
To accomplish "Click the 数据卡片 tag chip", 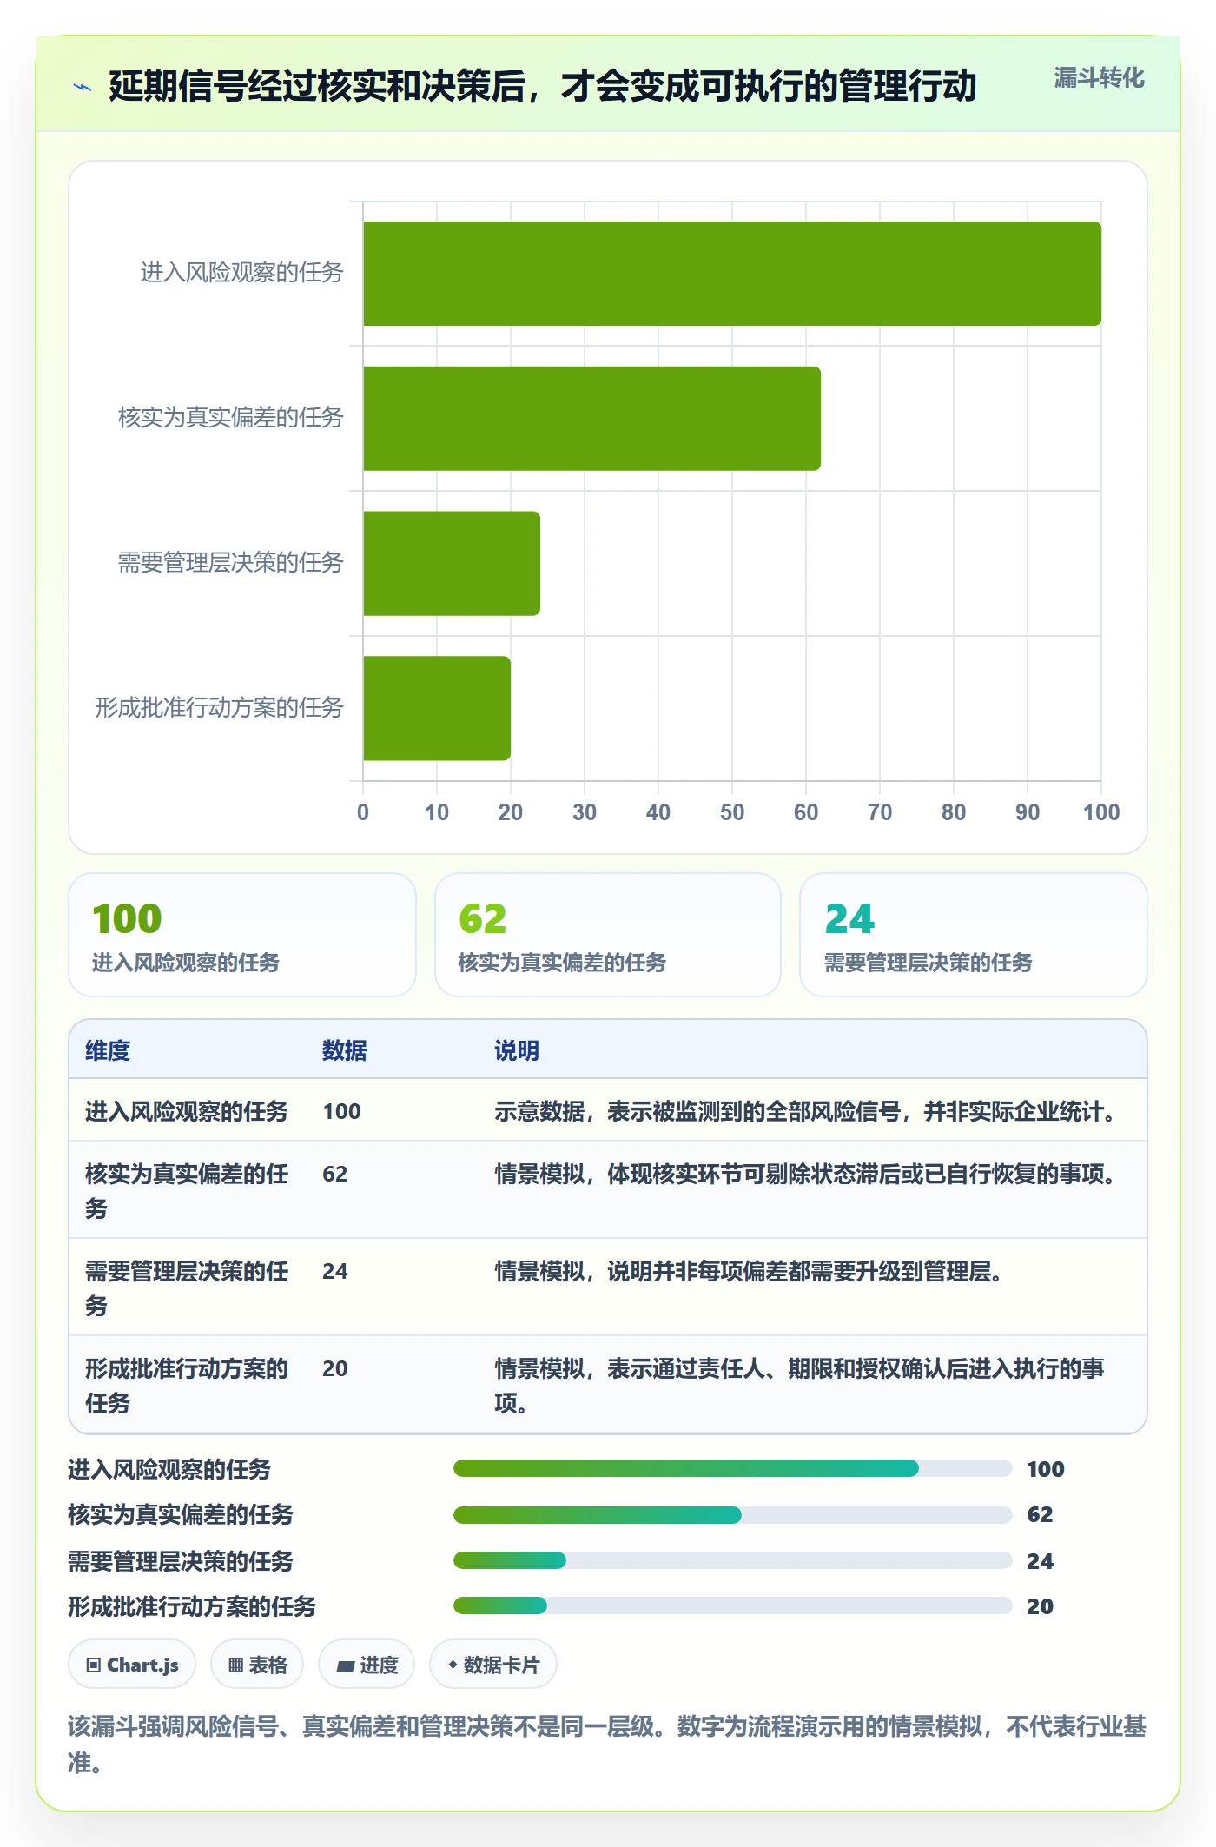I will pos(493,1665).
